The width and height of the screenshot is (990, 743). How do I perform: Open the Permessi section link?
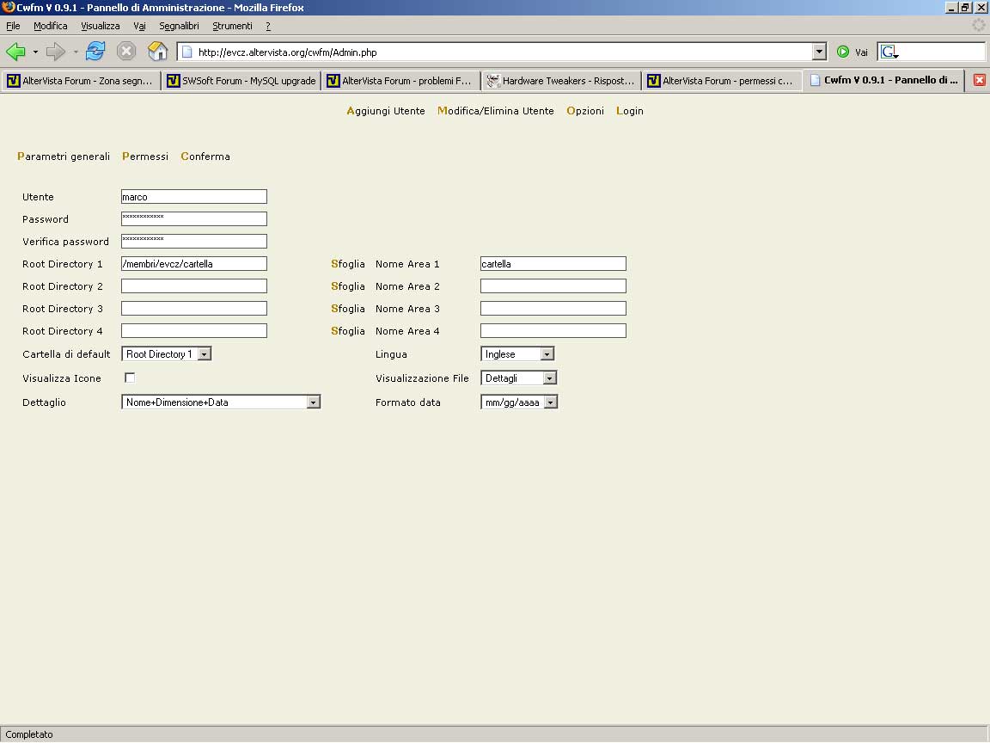click(x=145, y=157)
